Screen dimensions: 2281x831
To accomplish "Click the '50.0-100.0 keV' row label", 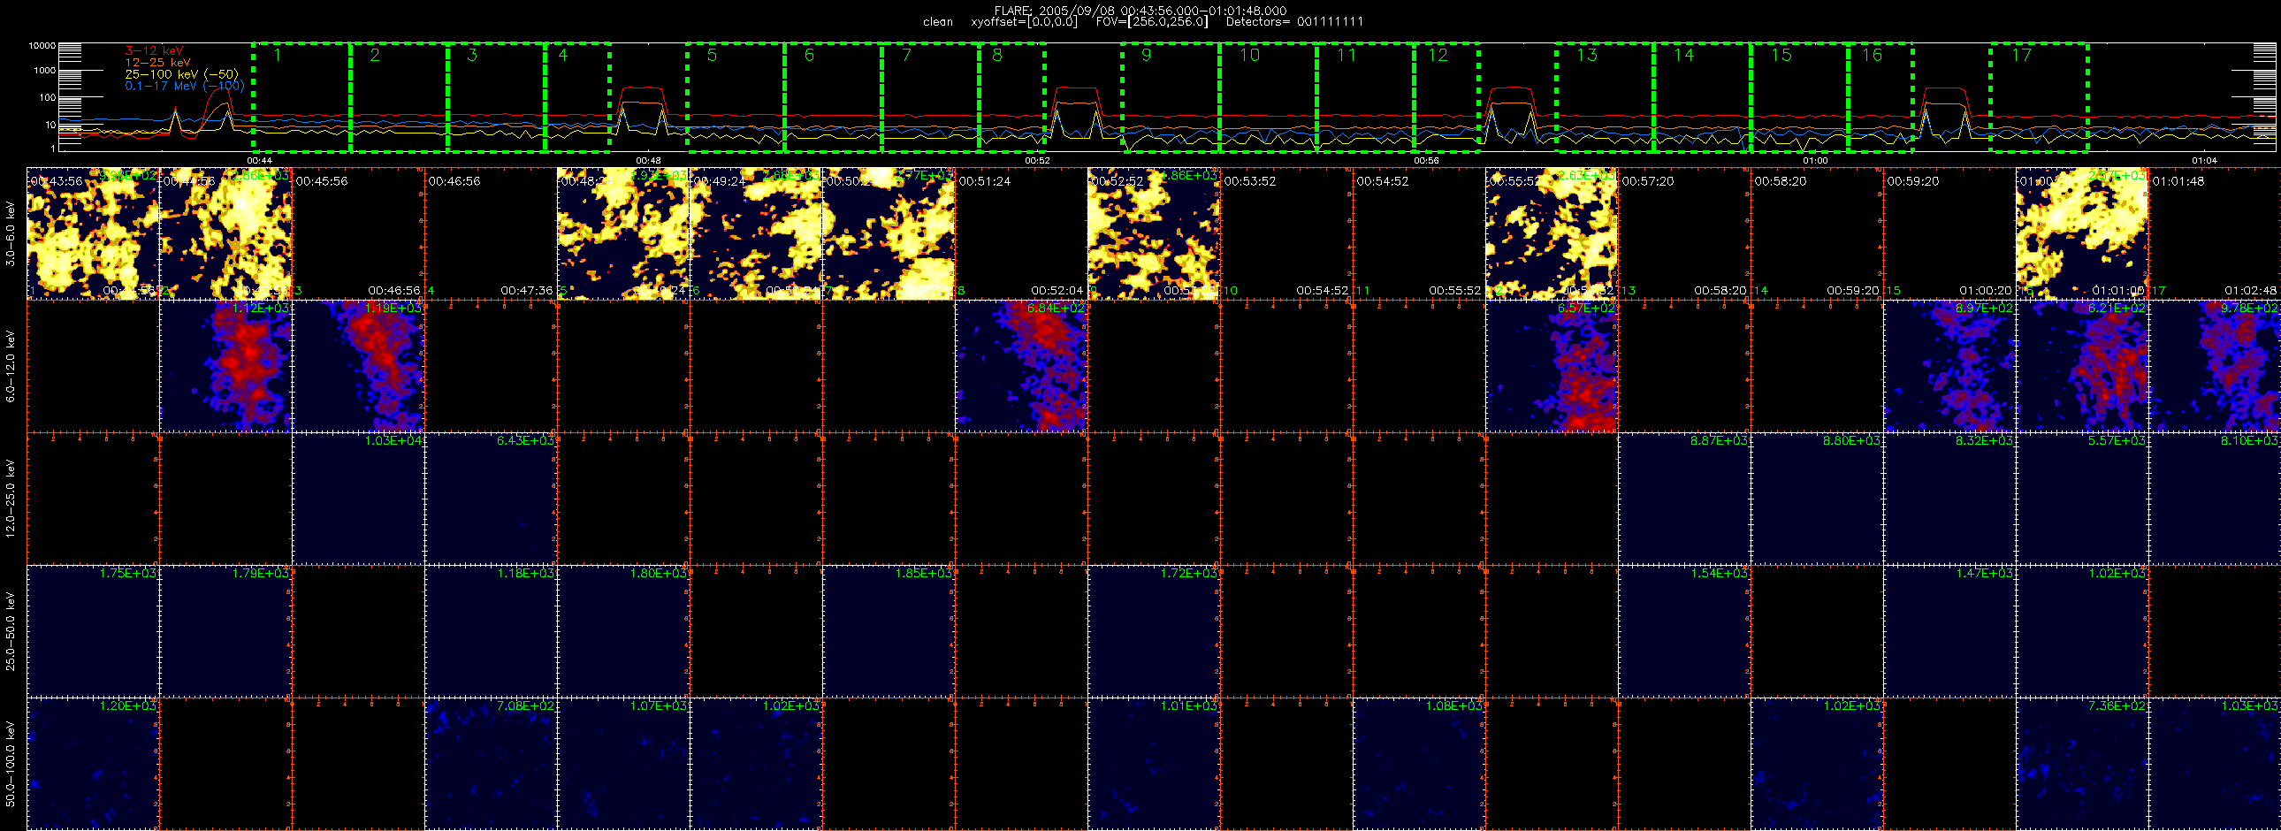I will pyautogui.click(x=11, y=764).
